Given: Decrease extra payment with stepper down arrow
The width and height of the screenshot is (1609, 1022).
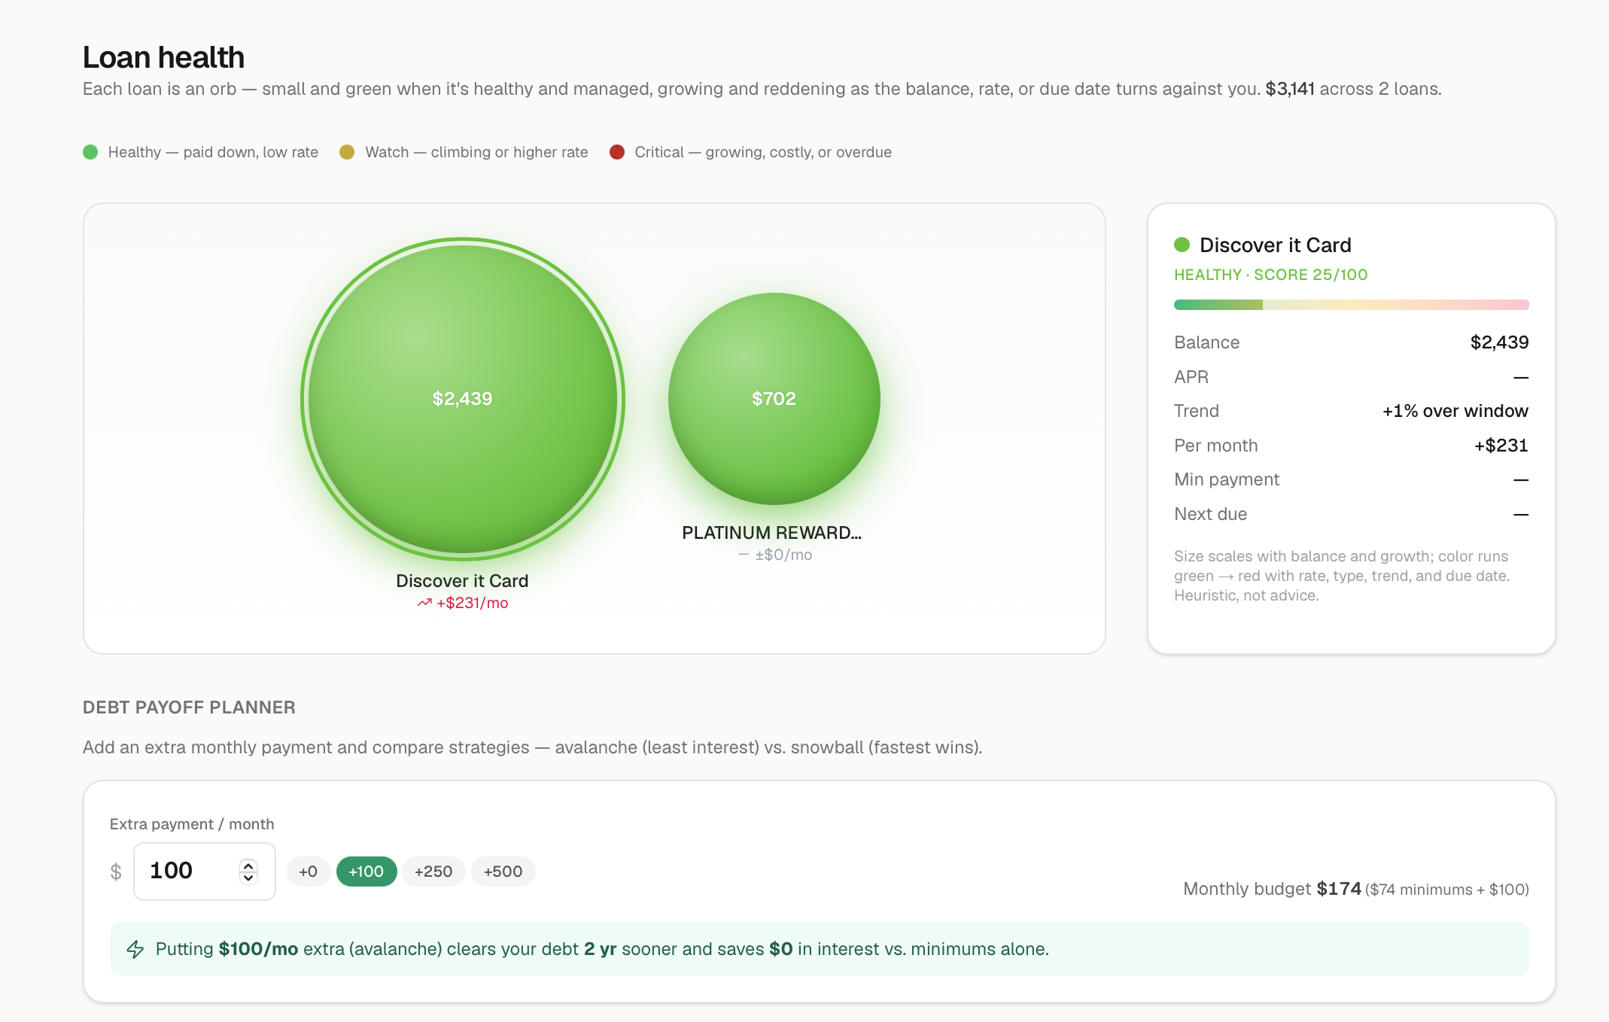Looking at the screenshot, I should click(x=248, y=878).
